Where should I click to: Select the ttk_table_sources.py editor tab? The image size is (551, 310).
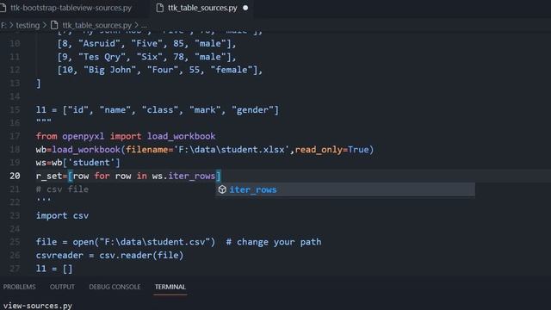(202, 8)
